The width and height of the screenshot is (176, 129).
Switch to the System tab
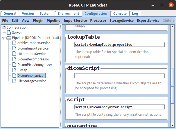tap(46, 14)
